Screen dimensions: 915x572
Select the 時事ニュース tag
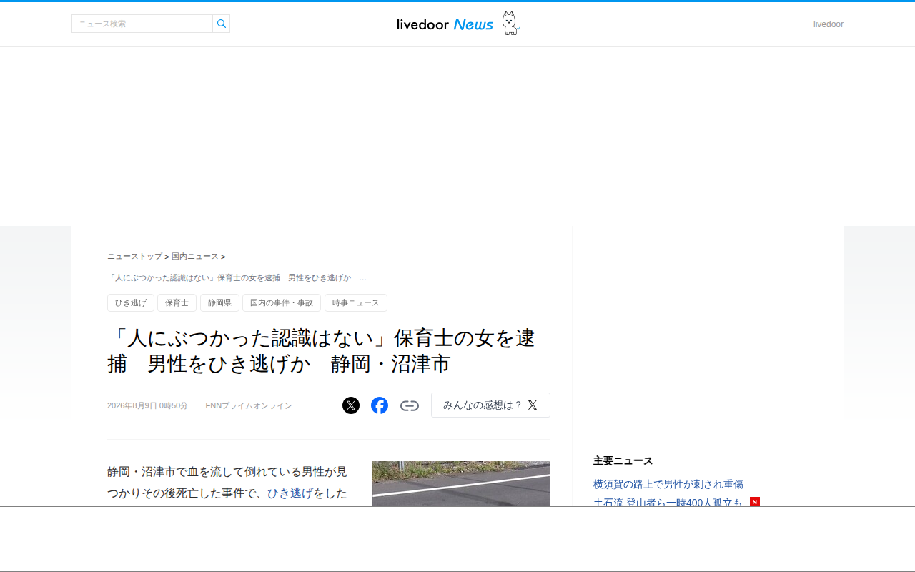coord(356,303)
